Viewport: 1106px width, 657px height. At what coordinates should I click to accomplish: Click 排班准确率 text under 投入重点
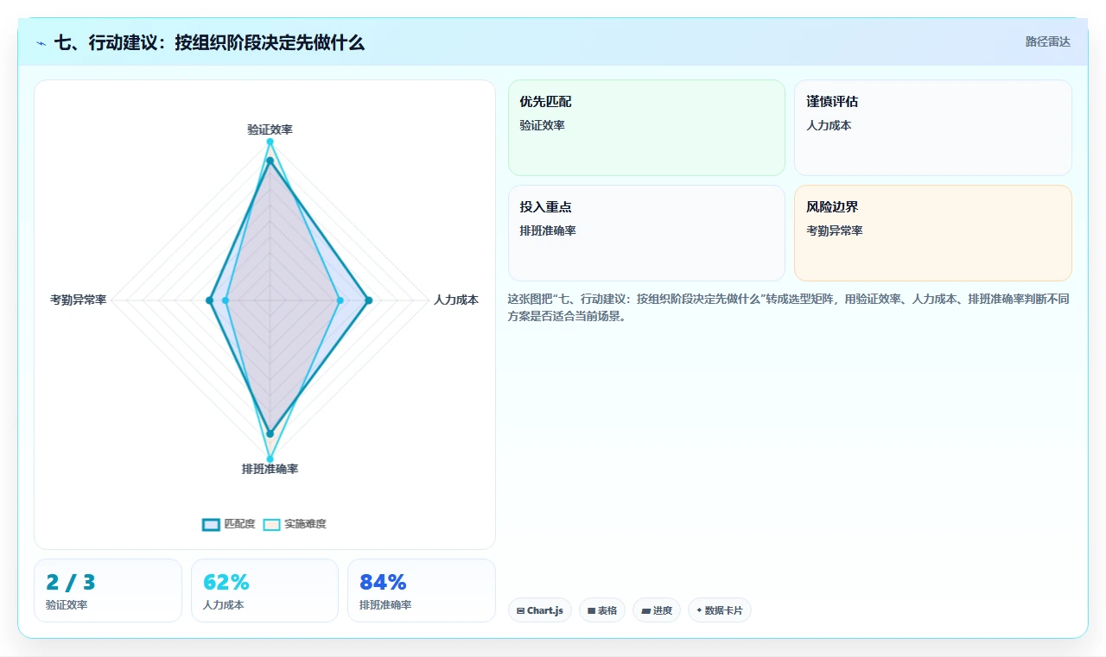click(x=548, y=231)
